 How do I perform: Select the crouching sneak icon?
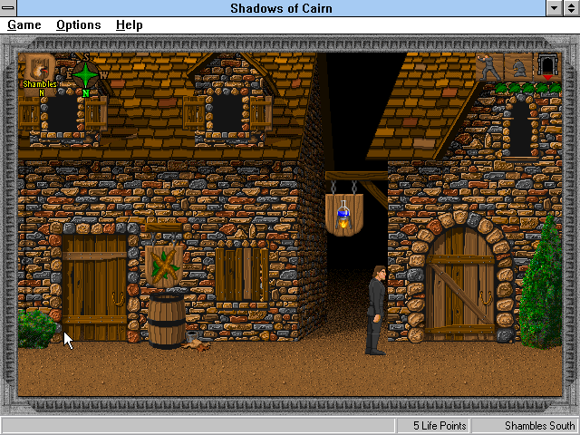point(518,67)
